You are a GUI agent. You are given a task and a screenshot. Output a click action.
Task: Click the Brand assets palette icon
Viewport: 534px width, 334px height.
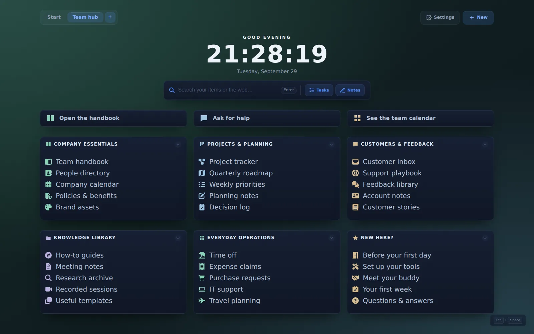48,207
